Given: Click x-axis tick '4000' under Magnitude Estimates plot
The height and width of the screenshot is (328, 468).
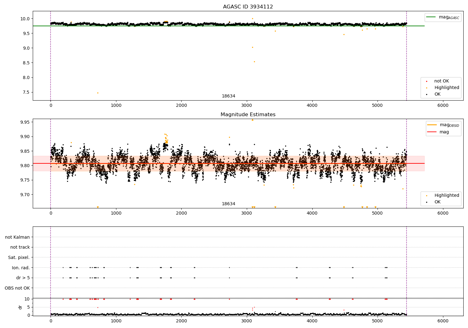Looking at the screenshot, I should point(312,213).
